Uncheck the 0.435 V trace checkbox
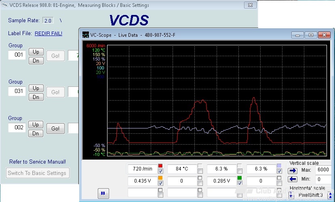The image size is (335, 202). tap(160, 183)
